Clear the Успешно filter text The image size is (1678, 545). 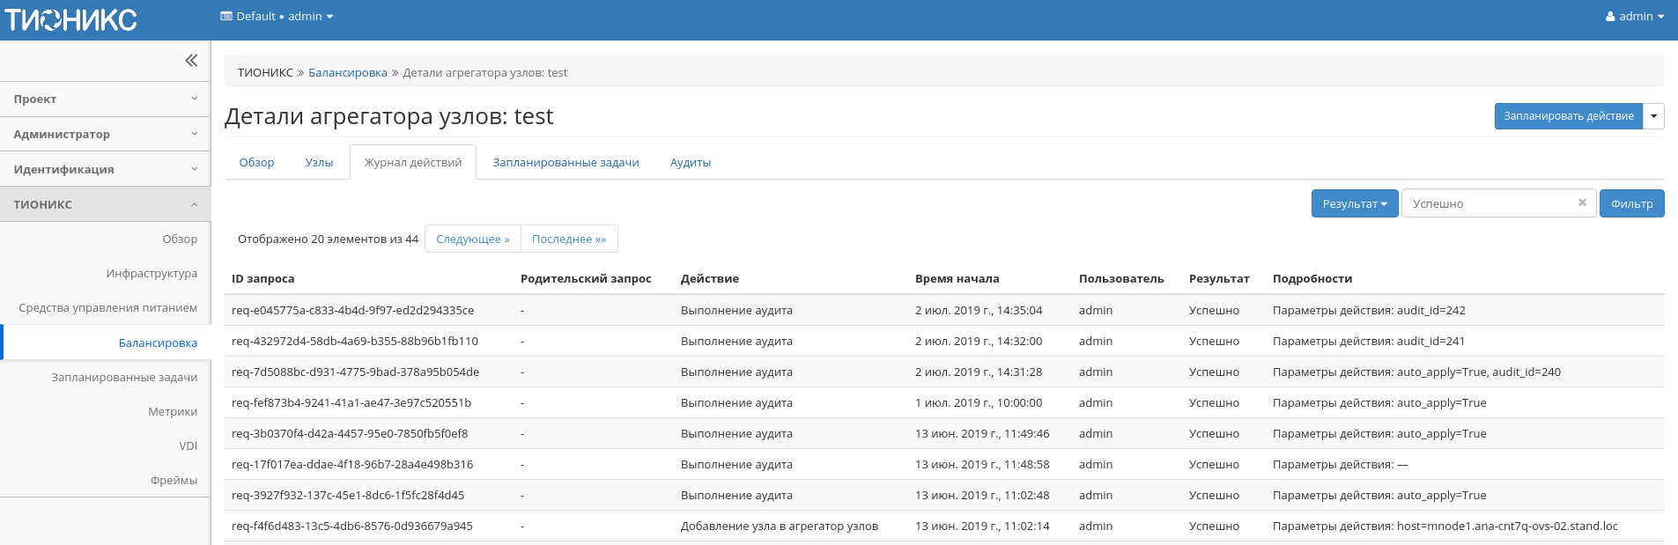click(1582, 203)
